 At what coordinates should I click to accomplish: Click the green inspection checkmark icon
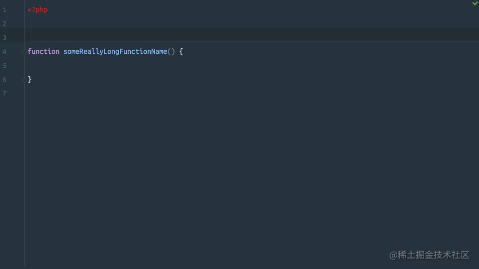point(475,3)
